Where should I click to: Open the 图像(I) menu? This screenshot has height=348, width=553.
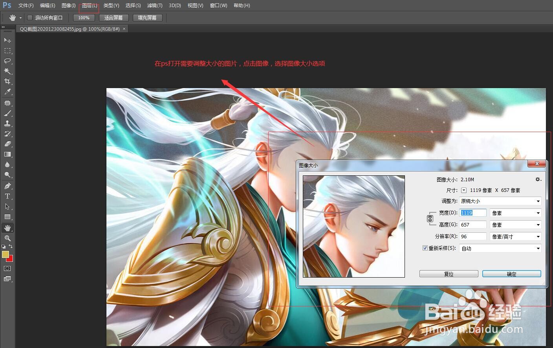[69, 6]
